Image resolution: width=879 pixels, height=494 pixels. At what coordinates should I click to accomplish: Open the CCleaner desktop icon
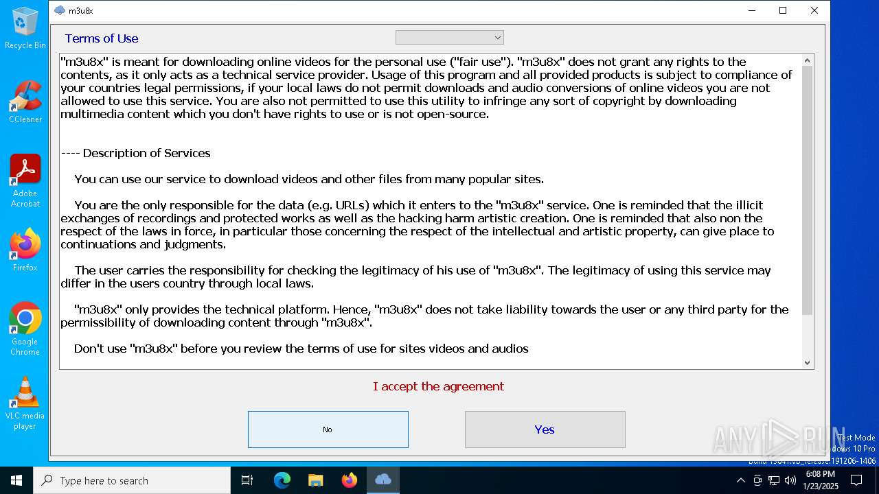[x=25, y=102]
